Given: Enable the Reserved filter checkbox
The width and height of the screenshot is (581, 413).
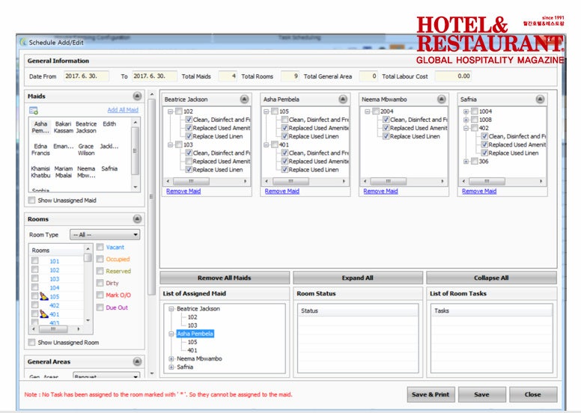Looking at the screenshot, I should tap(100, 271).
